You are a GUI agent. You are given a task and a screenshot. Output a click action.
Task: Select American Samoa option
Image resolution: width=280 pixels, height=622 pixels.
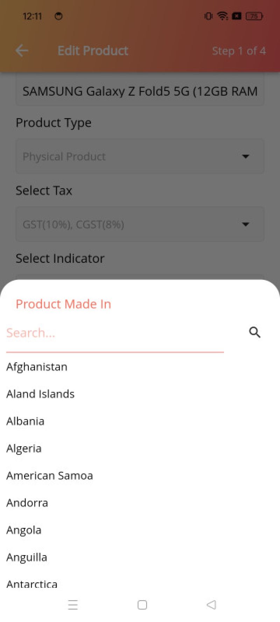pyautogui.click(x=50, y=476)
